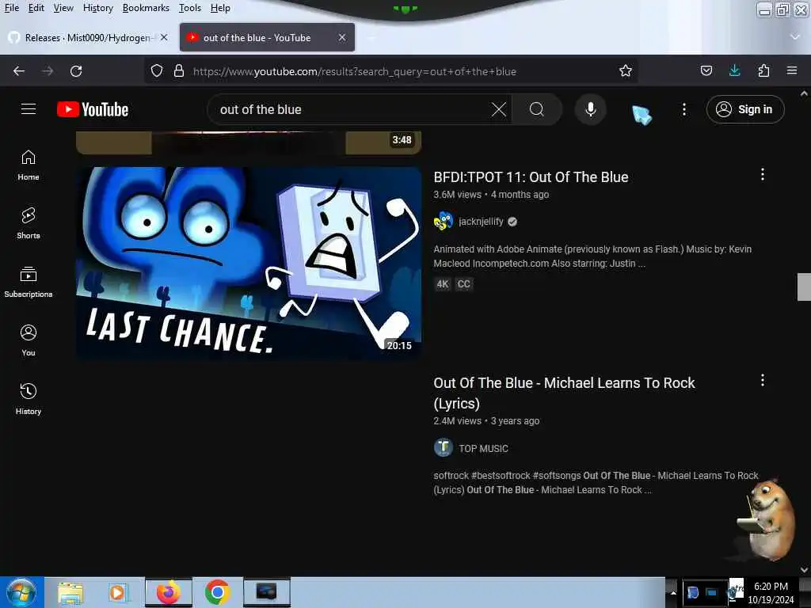Open YouTube settings three-dot menu
The width and height of the screenshot is (811, 608).
(683, 109)
